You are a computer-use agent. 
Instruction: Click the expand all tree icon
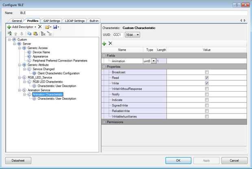43,34
